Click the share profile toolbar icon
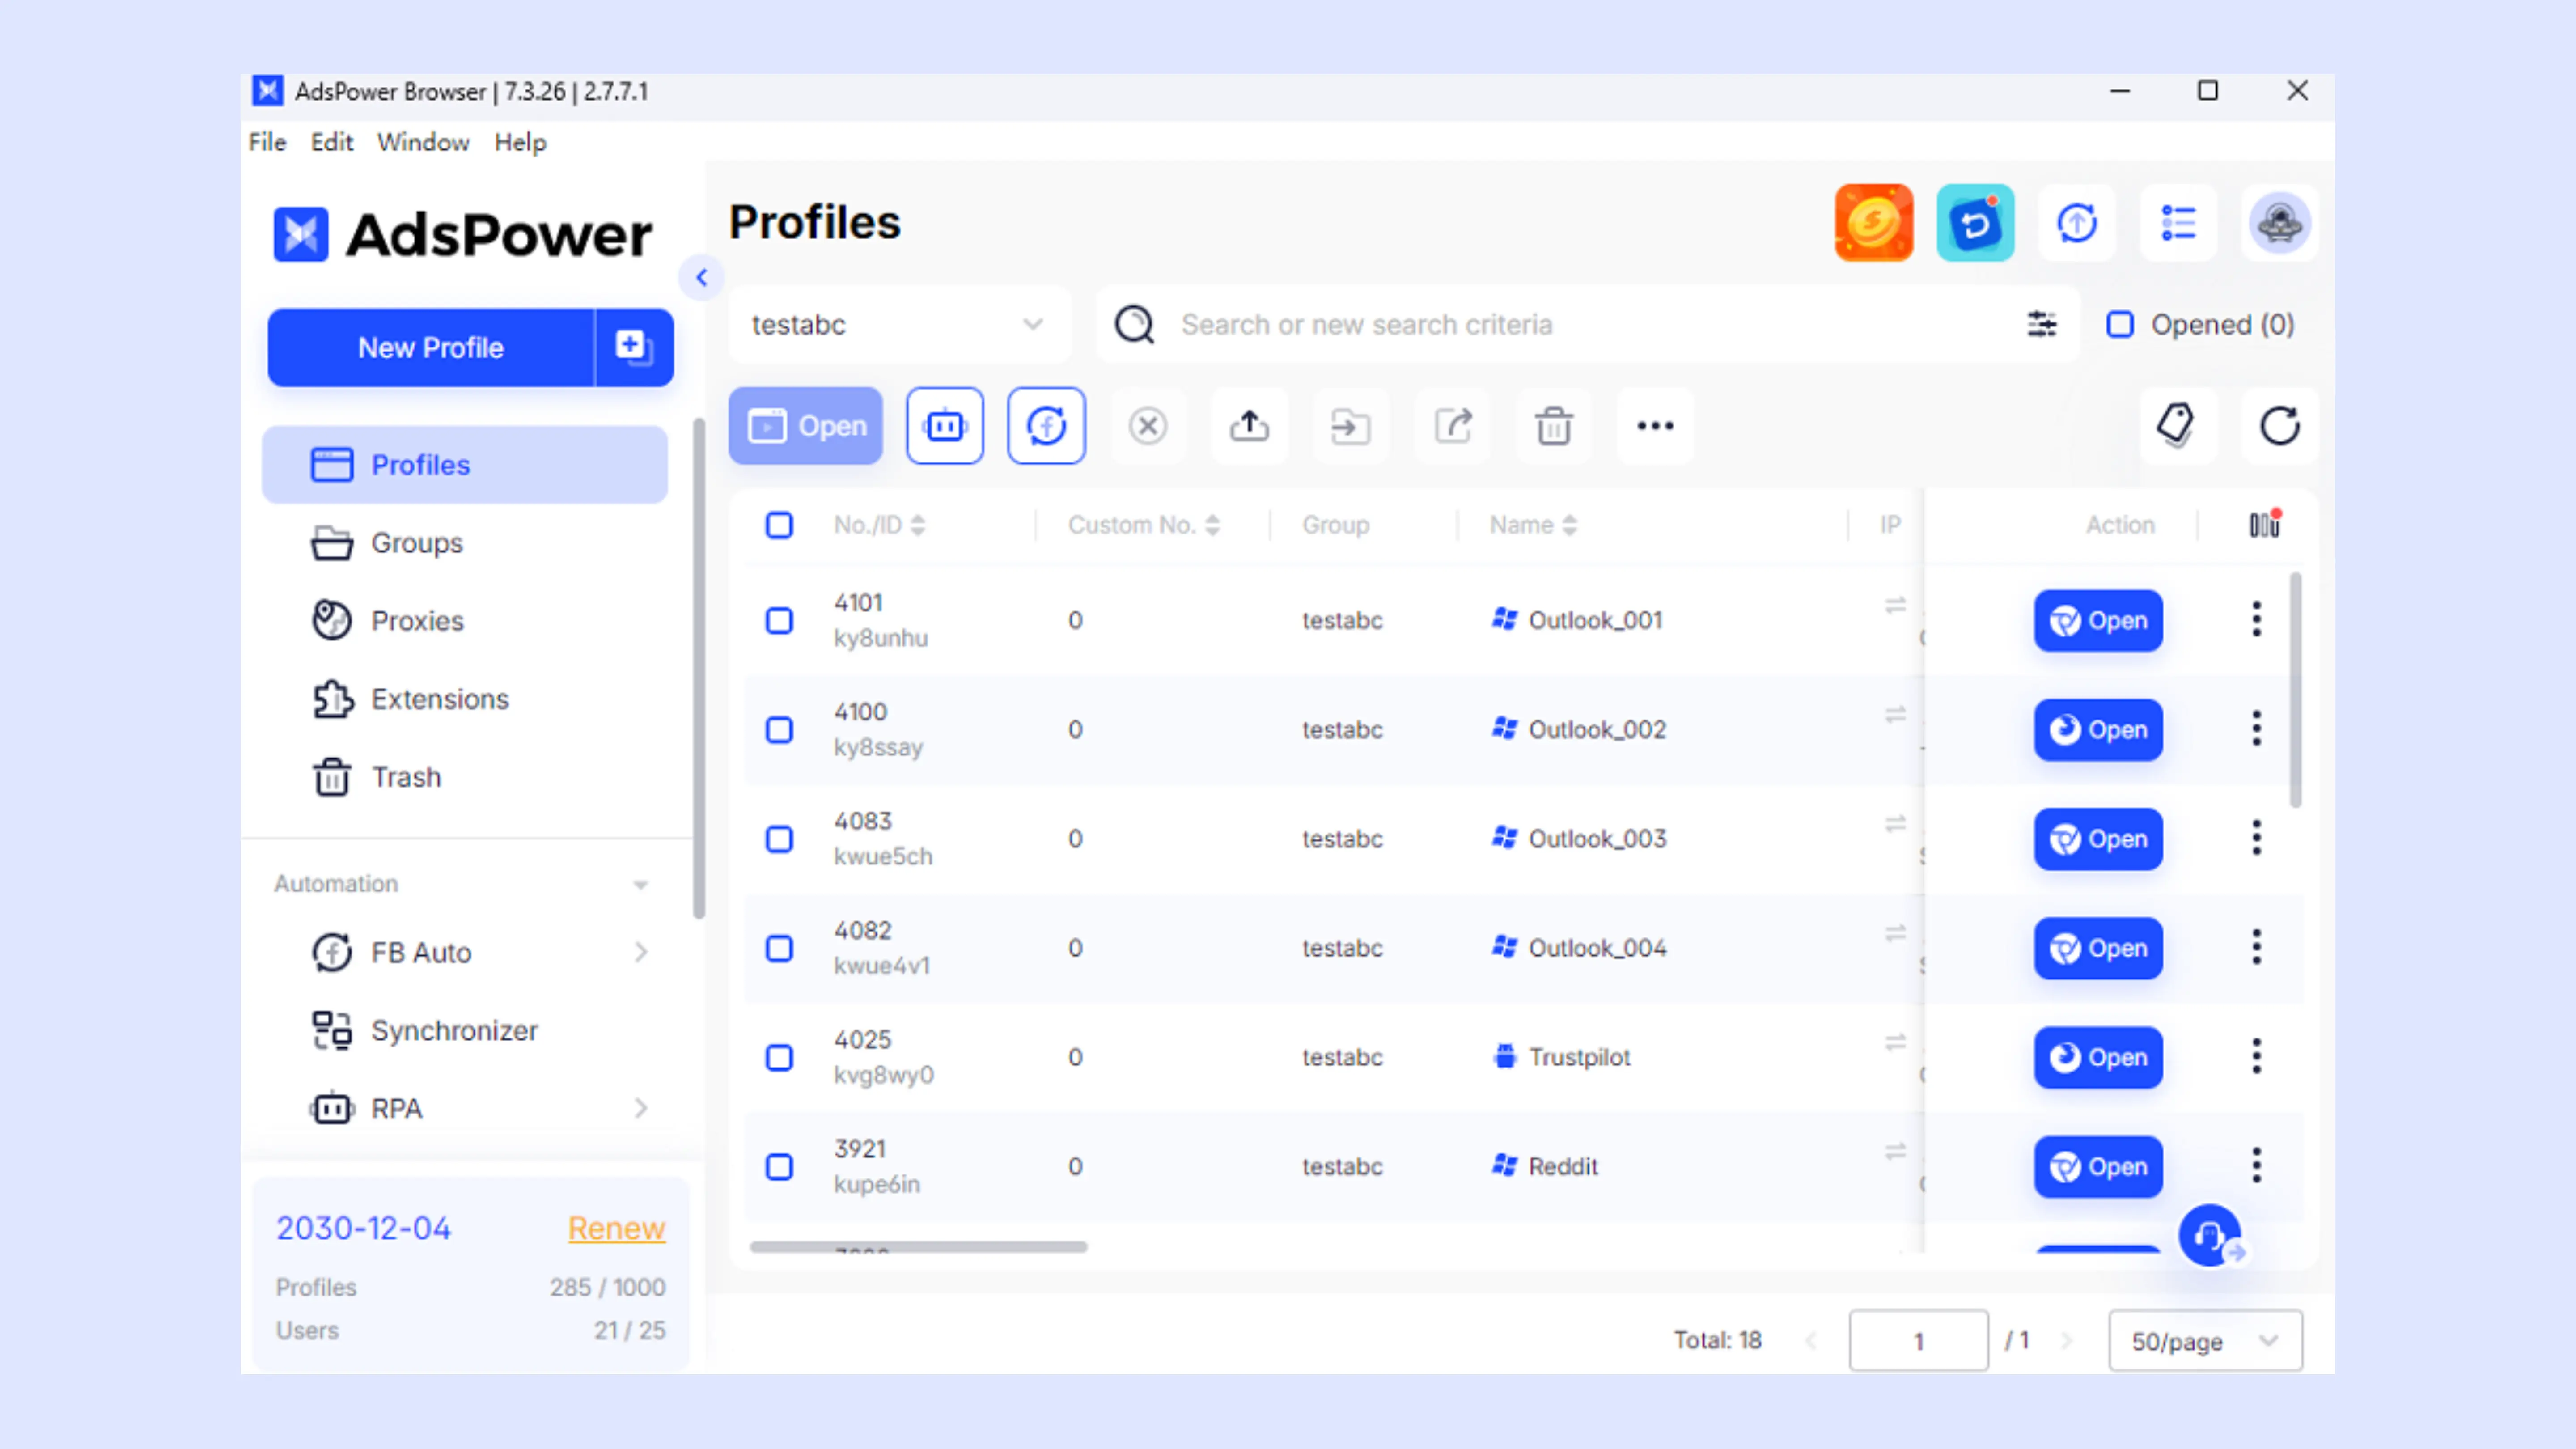 [x=1453, y=426]
